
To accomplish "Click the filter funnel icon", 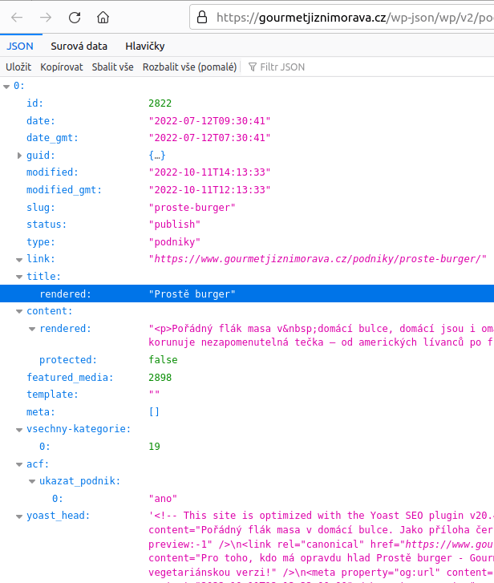I will [x=253, y=67].
